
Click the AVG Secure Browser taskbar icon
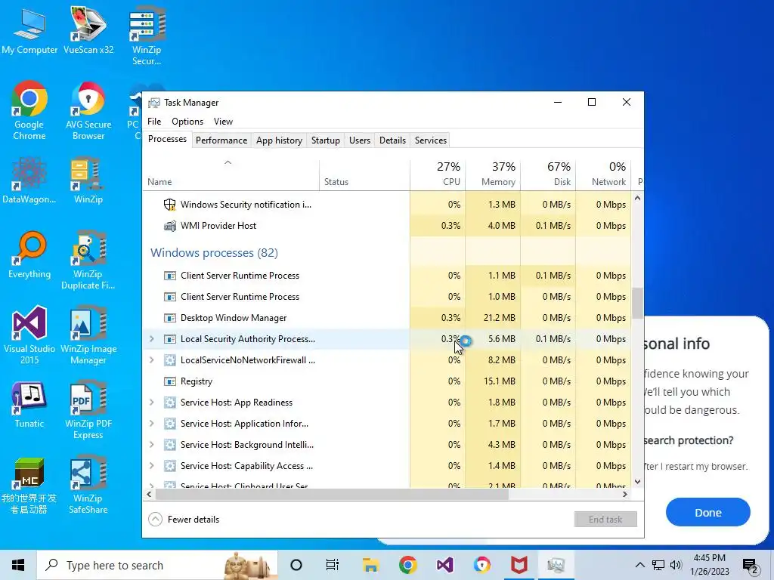pos(482,565)
